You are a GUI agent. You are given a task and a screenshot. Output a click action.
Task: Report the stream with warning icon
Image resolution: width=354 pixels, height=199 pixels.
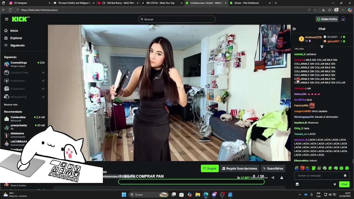pyautogui.click(x=282, y=178)
